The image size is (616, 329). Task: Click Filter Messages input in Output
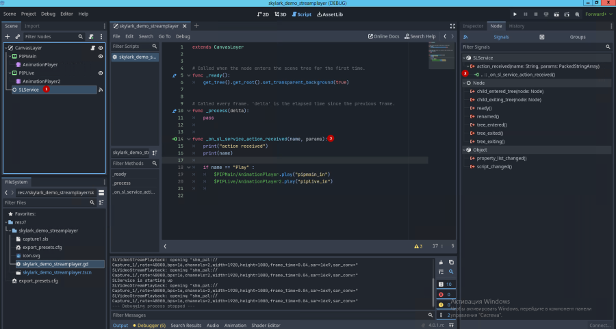272,315
